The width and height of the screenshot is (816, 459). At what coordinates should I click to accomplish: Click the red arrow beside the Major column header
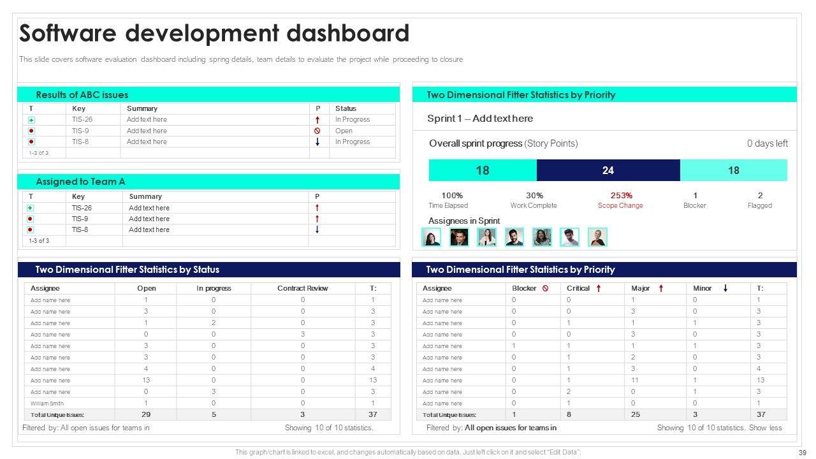pos(660,288)
